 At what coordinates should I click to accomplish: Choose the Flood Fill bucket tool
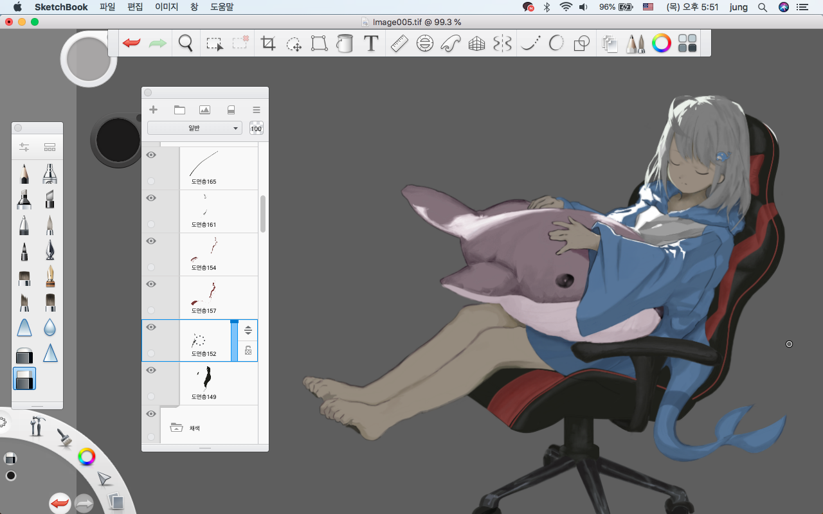[x=345, y=44]
